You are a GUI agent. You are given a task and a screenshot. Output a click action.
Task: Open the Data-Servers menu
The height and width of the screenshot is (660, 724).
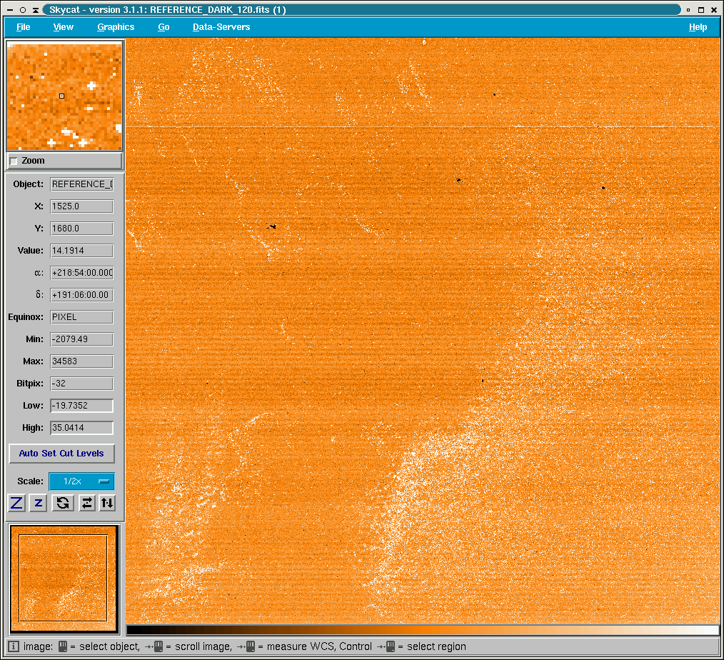(x=221, y=27)
